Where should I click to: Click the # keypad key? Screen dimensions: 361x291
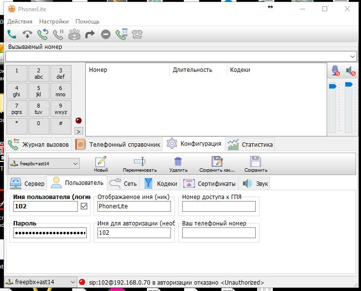tap(61, 126)
